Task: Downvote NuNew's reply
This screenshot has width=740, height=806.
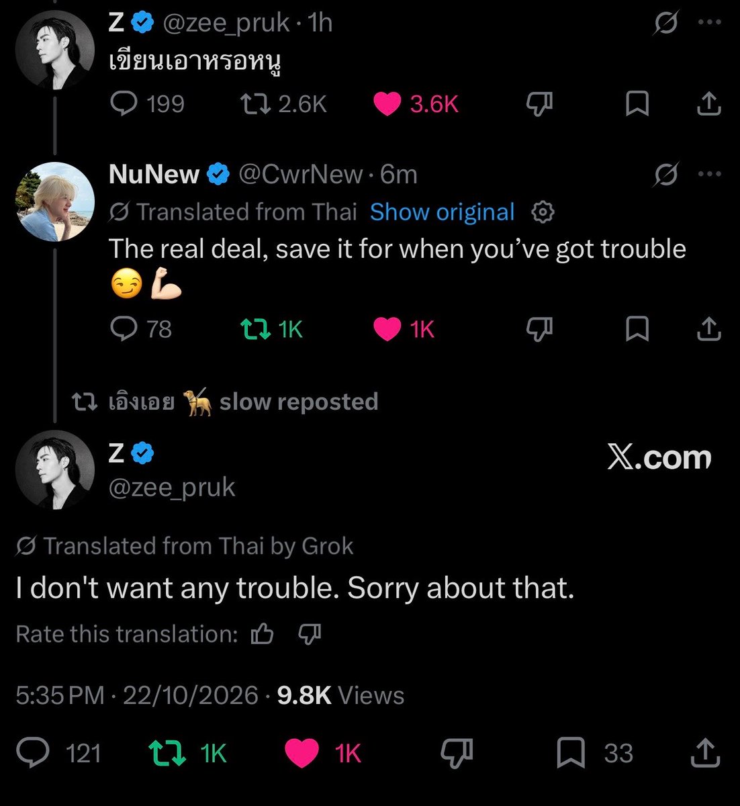Action: pyautogui.click(x=539, y=329)
